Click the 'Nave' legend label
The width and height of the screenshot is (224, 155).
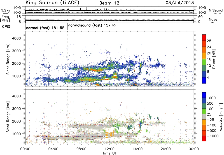click(213, 20)
